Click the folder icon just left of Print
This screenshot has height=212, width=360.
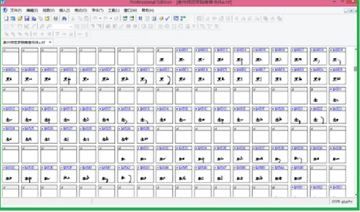(x=47, y=19)
